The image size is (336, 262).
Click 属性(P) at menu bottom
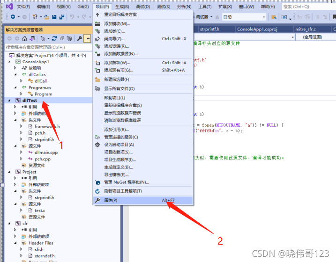pyautogui.click(x=143, y=200)
